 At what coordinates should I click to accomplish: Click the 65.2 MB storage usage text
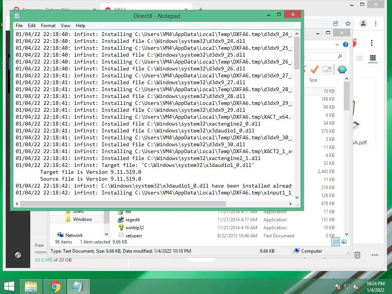click(x=44, y=260)
